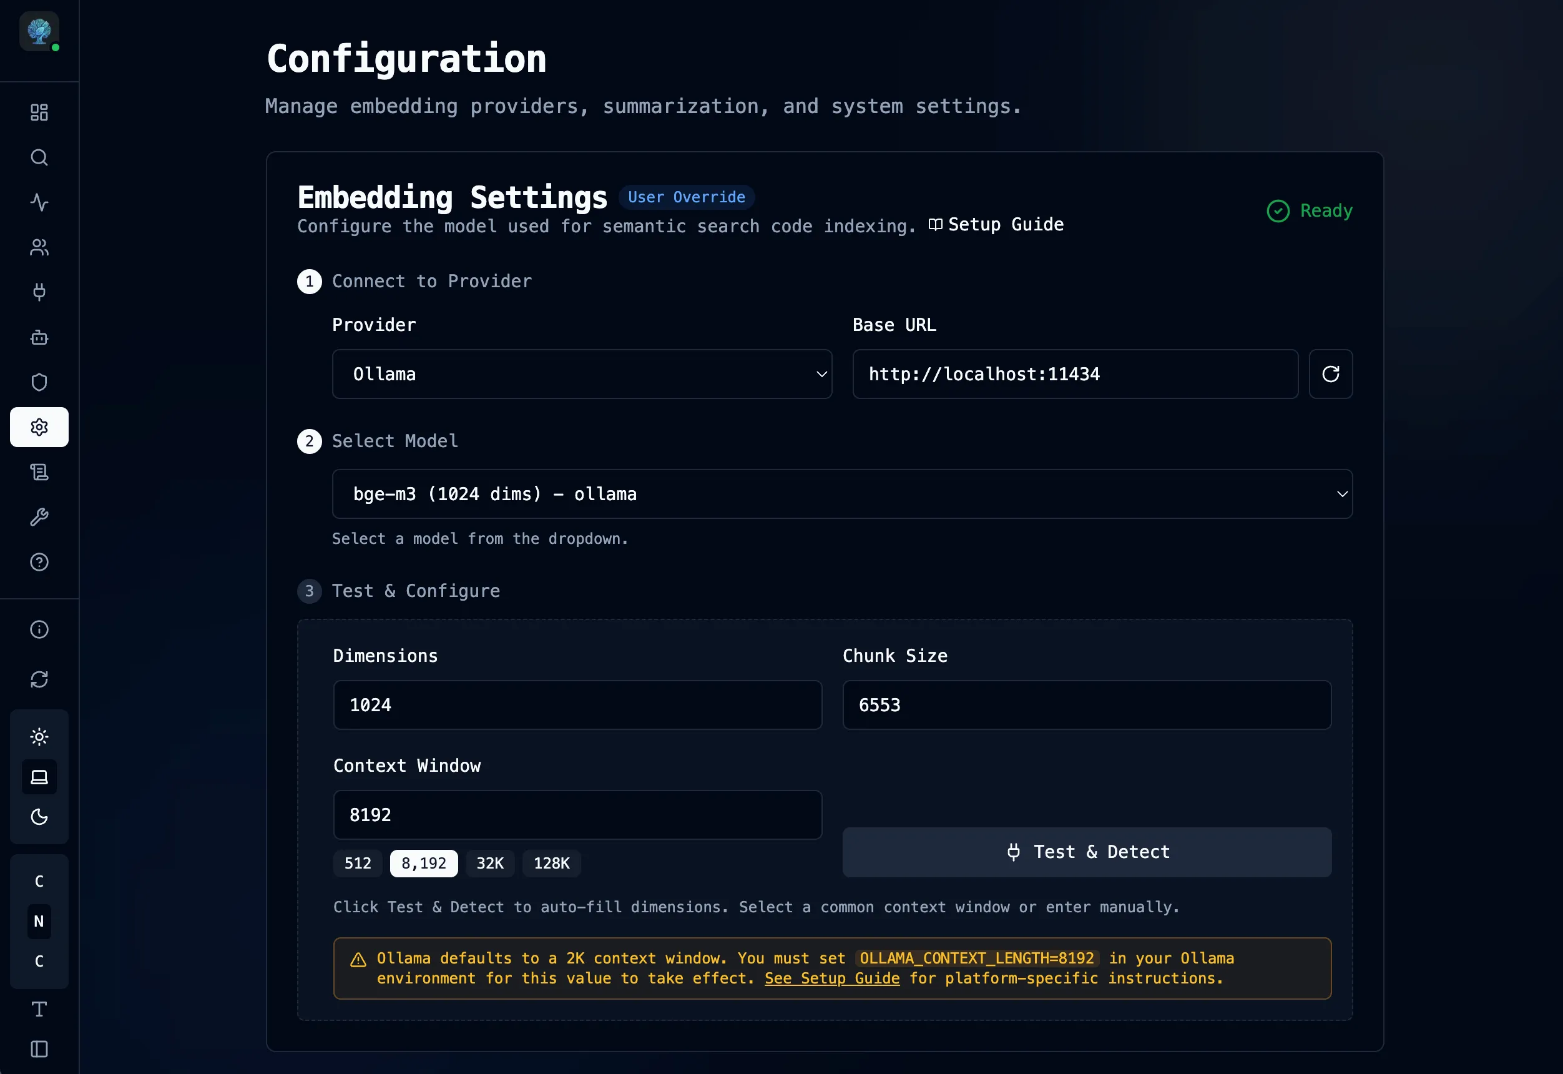
Task: Click the Test & Detect button
Action: (x=1086, y=852)
